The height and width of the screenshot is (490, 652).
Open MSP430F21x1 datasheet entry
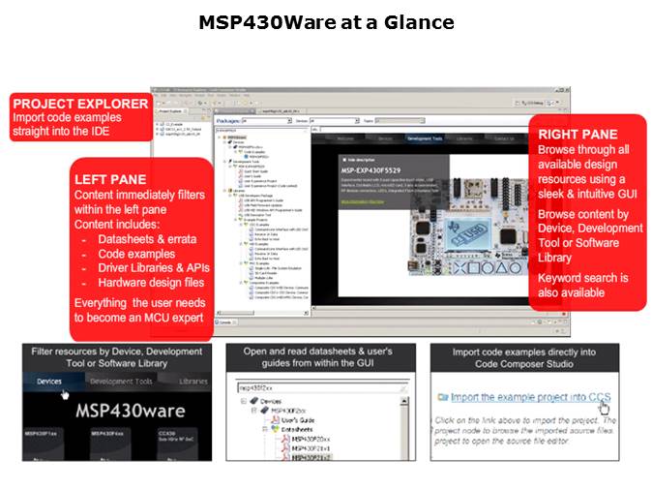[x=311, y=448]
